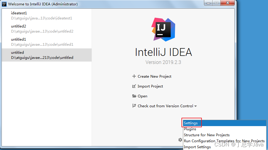Select the highlighted untitled project
Screen dimensions: 268x150
click(47, 55)
